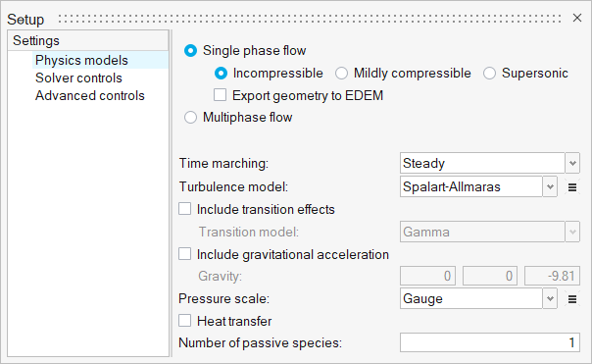Open Turbulence model options menu icon

[x=572, y=187]
